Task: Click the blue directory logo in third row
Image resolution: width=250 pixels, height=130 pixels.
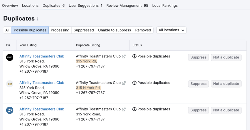Action: coord(10,110)
